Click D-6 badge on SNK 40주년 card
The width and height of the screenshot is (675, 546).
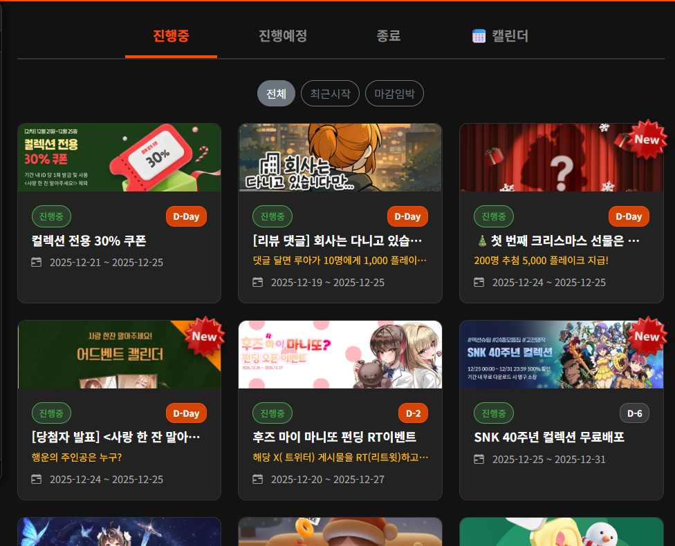tap(634, 413)
